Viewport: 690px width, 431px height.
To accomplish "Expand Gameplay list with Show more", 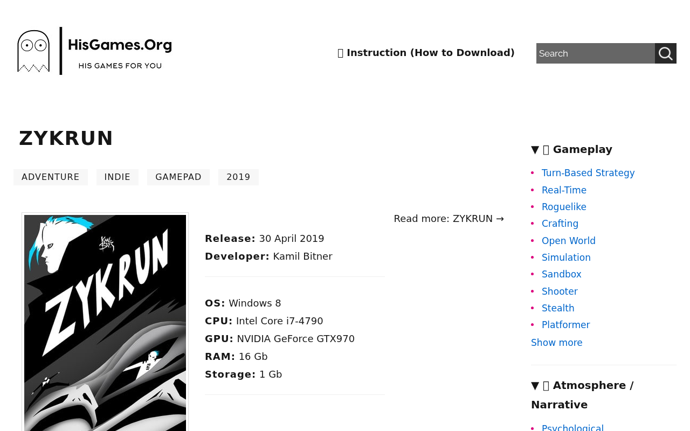I will (x=557, y=343).
